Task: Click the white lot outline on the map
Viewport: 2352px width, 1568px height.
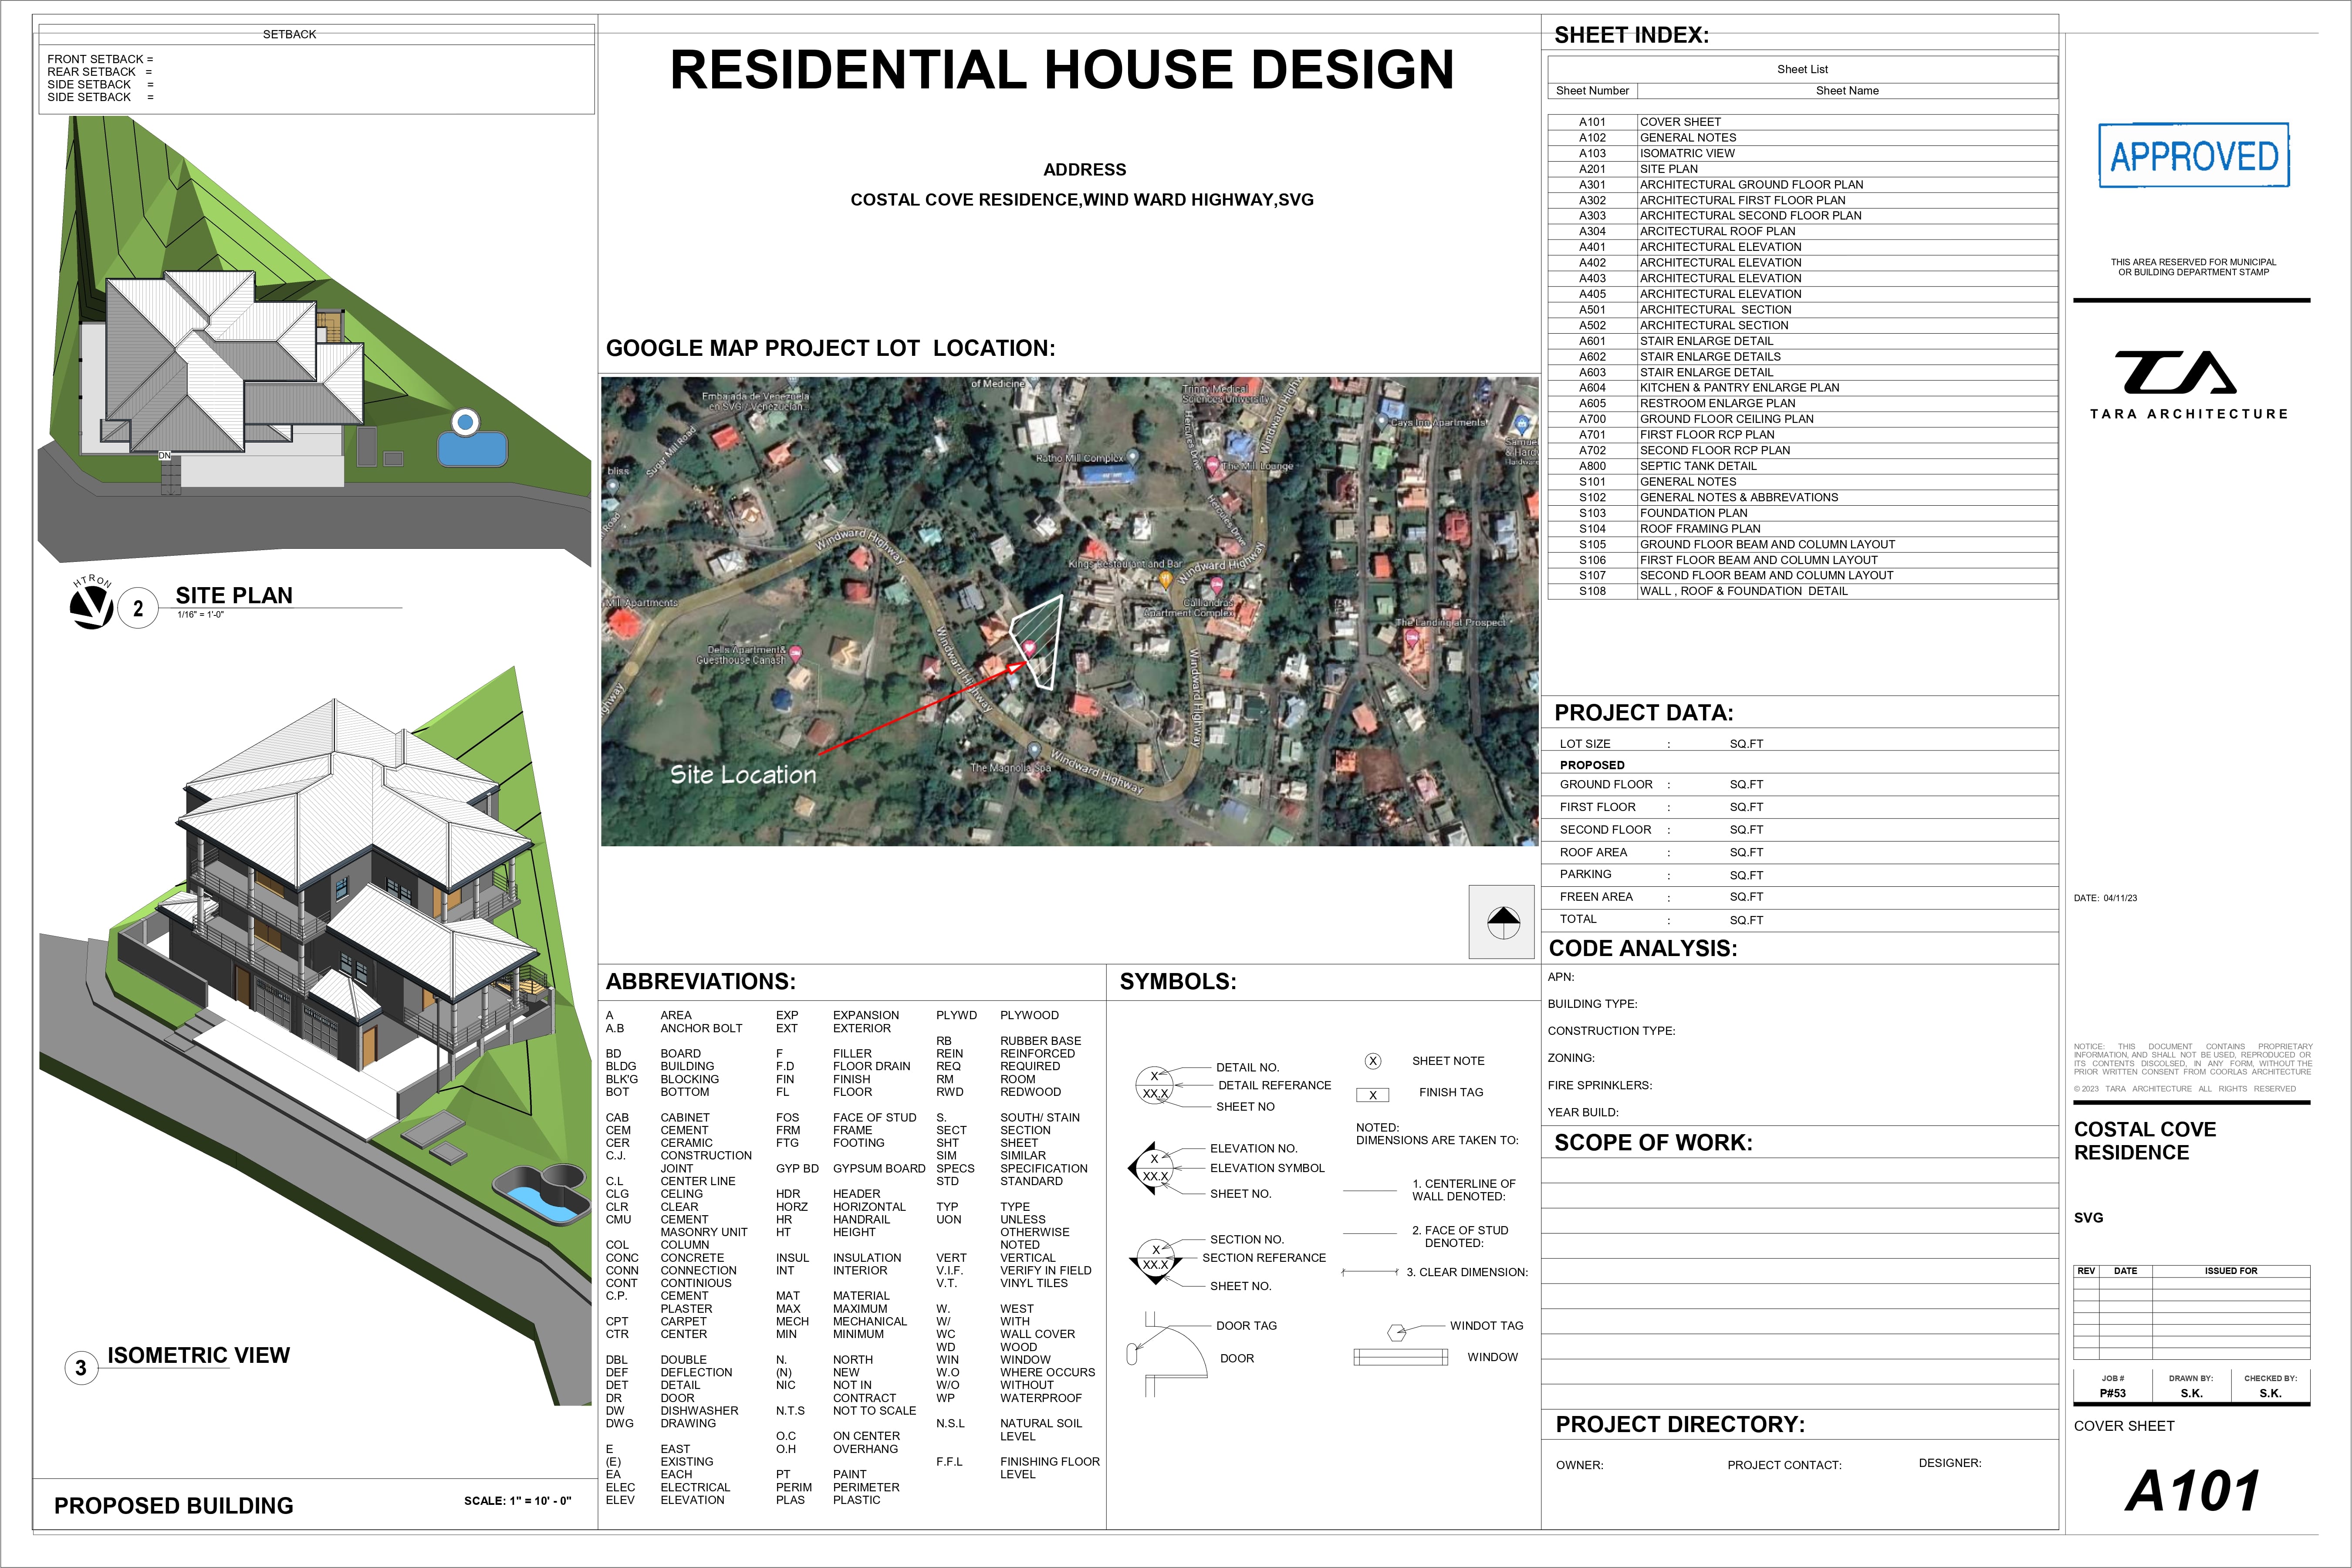Action: click(1038, 641)
